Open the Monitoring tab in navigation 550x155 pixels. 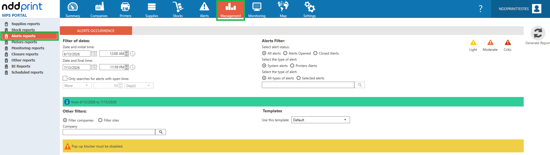[x=257, y=10]
